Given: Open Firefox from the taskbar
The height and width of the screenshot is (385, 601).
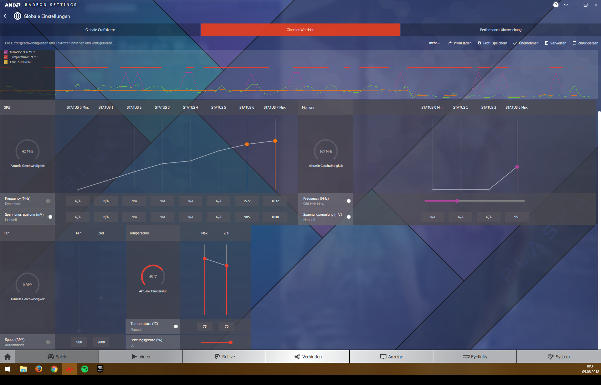Looking at the screenshot, I should coord(39,369).
